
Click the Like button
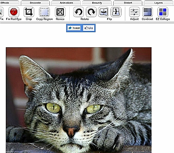pos(89,28)
